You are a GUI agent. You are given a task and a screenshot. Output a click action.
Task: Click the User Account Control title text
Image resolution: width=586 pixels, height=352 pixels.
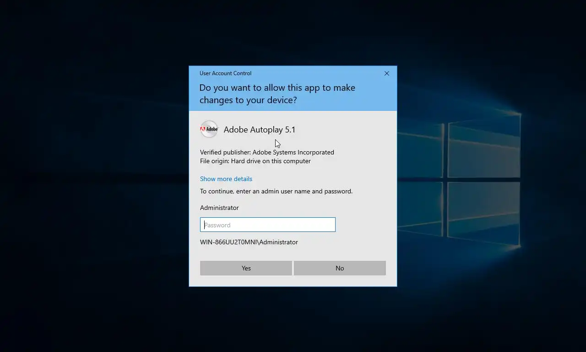(225, 73)
